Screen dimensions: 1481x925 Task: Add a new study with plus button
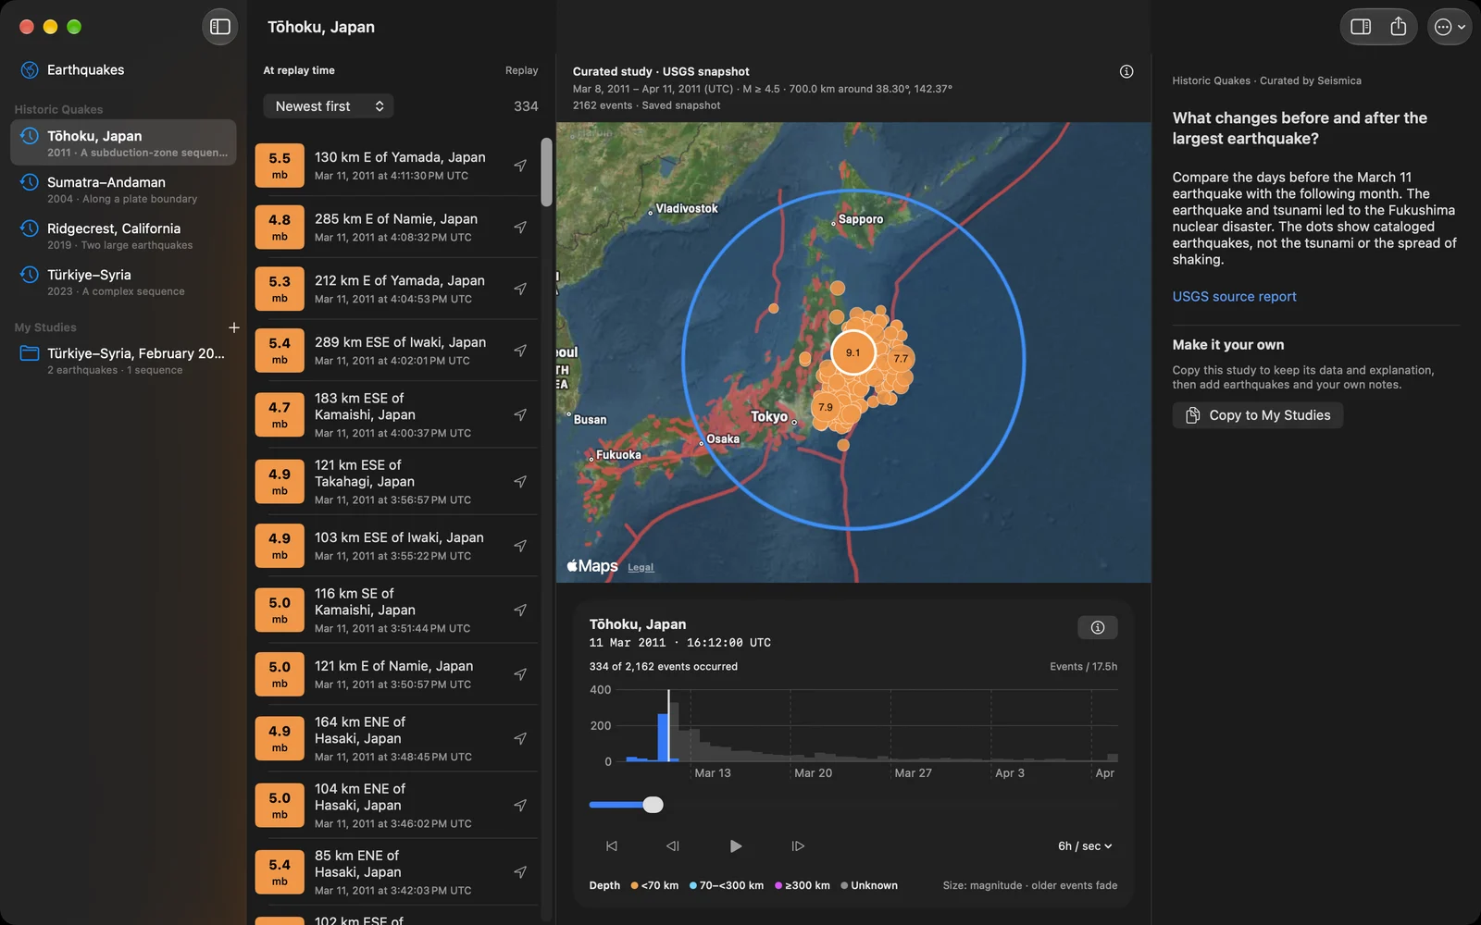(234, 327)
